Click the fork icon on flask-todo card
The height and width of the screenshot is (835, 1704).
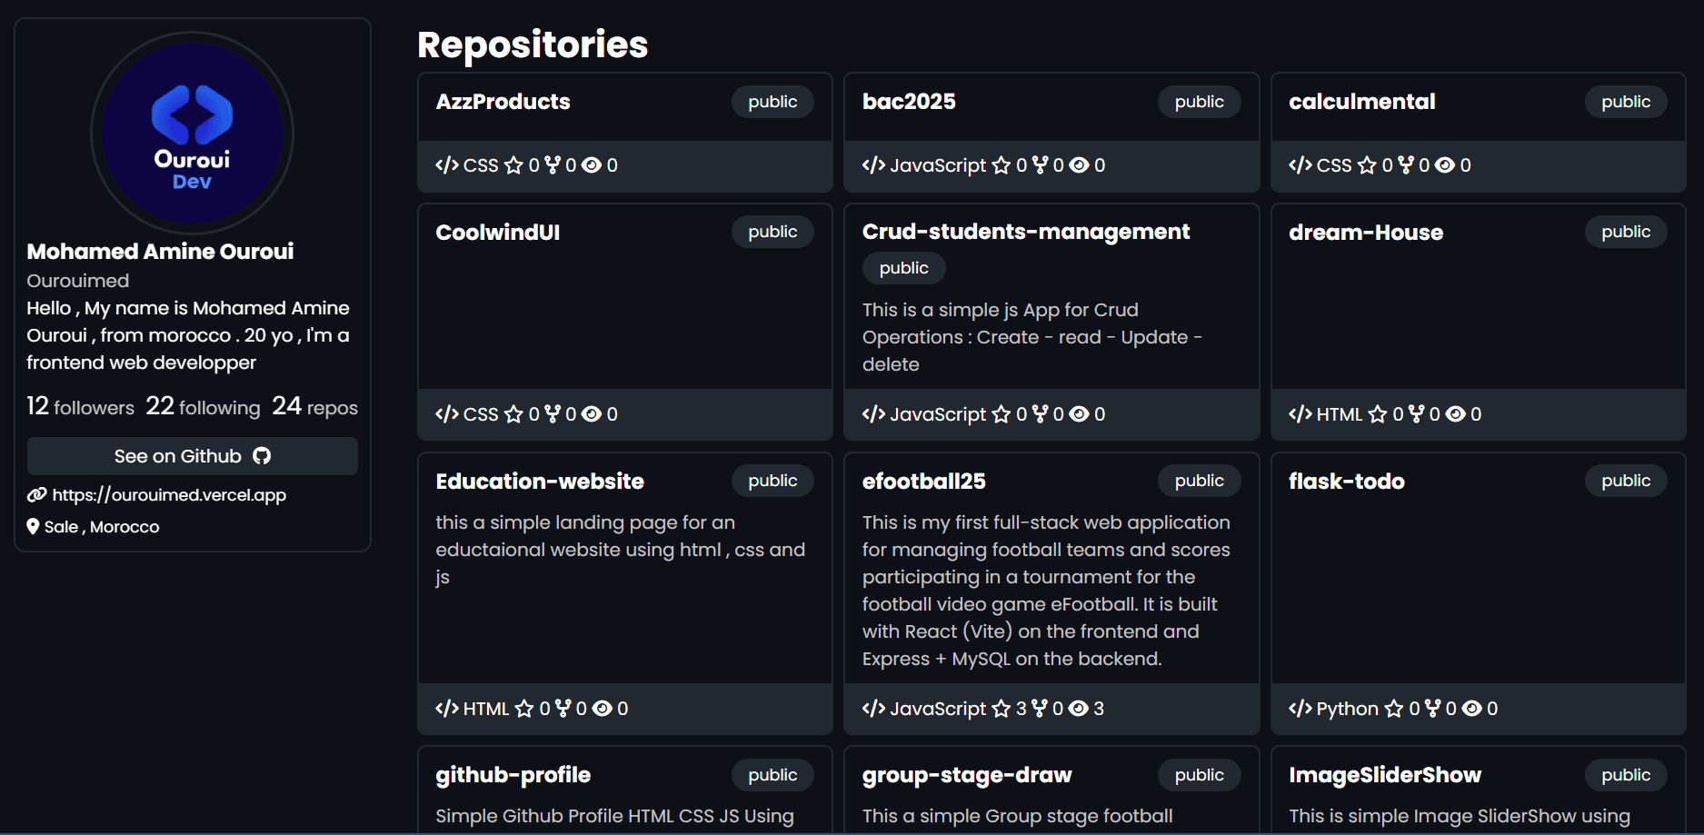click(1433, 708)
